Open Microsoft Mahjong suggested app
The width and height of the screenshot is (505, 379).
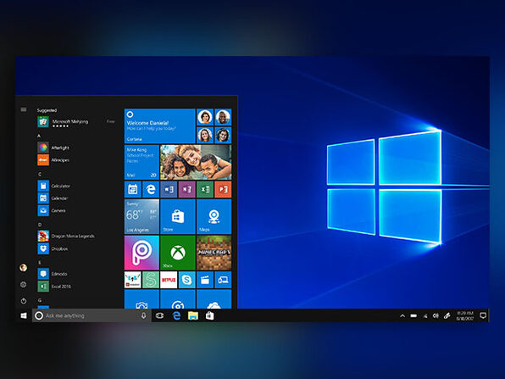[76, 122]
